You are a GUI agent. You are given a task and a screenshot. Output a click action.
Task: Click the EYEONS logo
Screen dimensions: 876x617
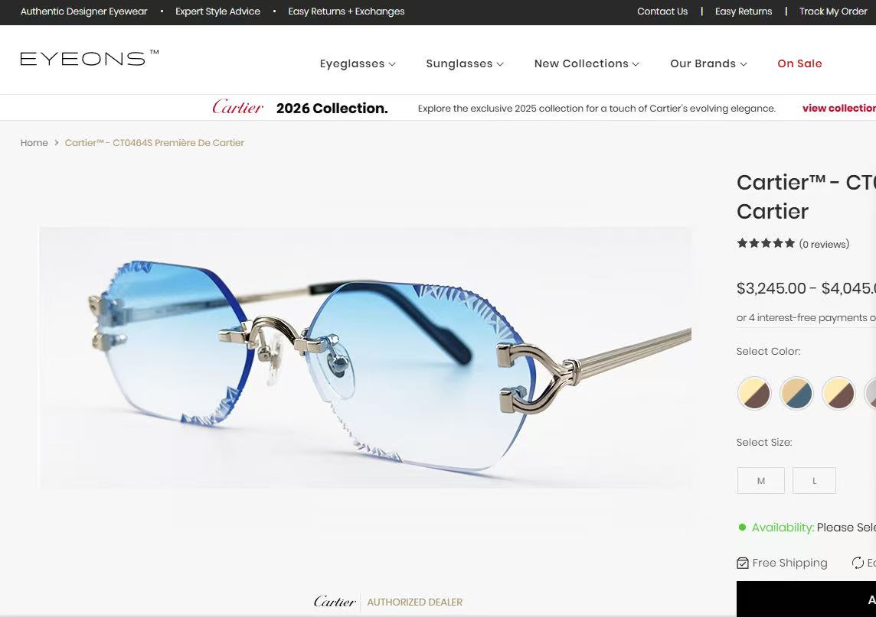coord(90,58)
